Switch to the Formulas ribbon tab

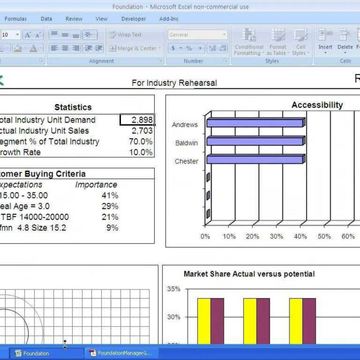coord(16,19)
